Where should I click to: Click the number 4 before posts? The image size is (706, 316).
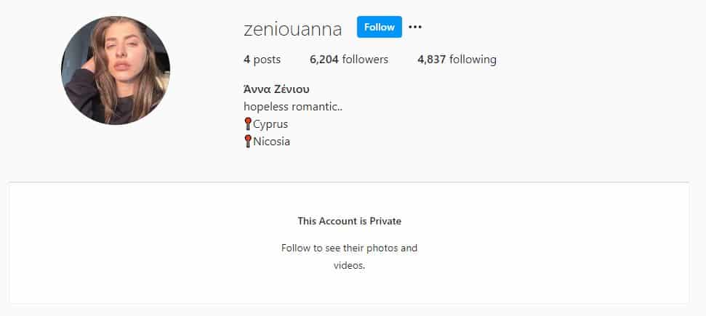pyautogui.click(x=246, y=60)
